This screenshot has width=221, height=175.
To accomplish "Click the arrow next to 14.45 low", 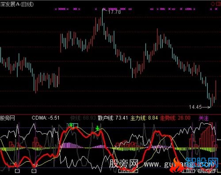I will pyautogui.click(x=206, y=107).
